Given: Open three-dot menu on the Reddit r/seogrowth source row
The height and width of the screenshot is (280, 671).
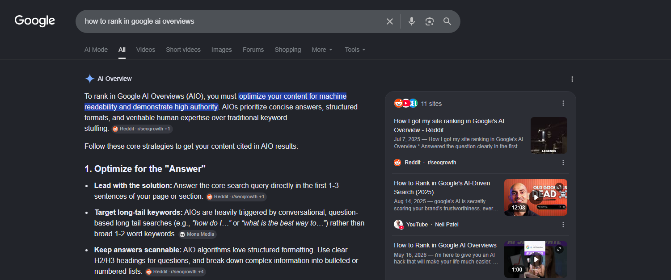Looking at the screenshot, I should [563, 163].
